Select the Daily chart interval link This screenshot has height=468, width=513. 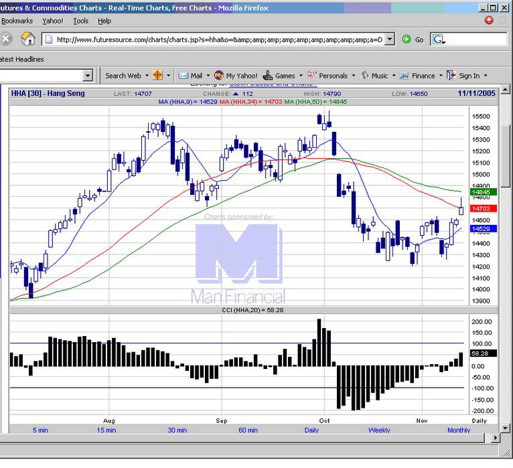tap(311, 430)
